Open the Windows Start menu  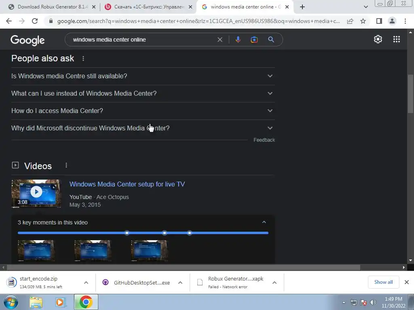pos(11,302)
